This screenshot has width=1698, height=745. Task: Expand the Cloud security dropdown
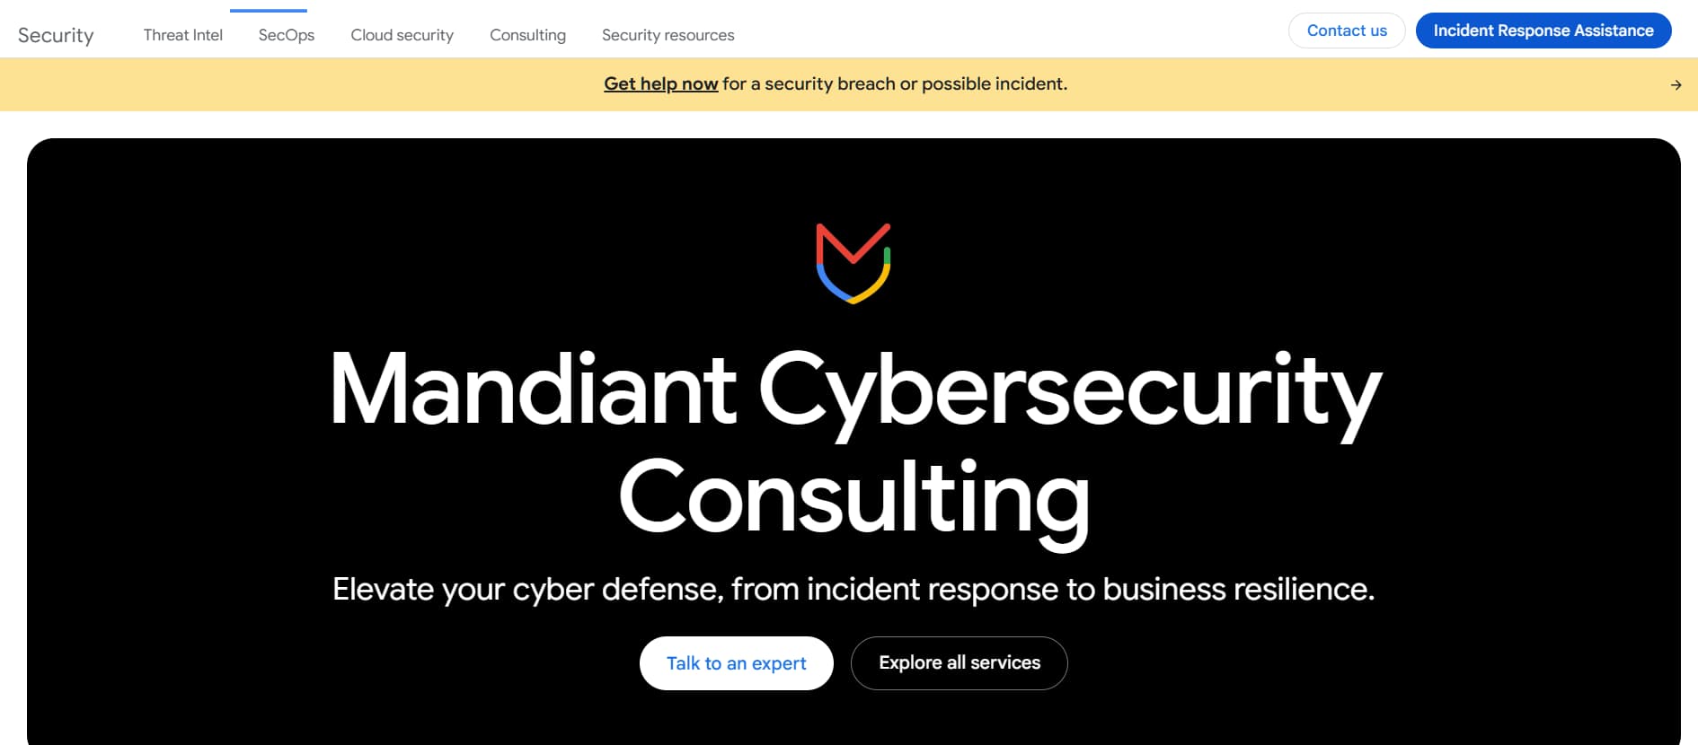coord(402,34)
